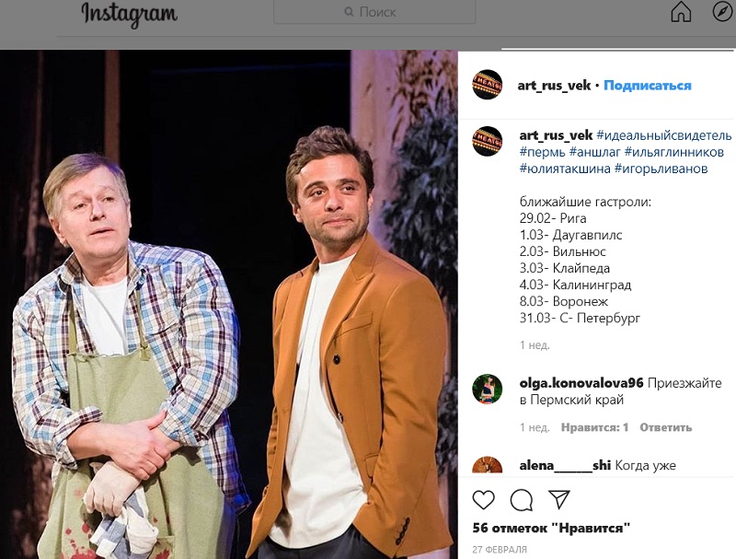Open the #идеальныйсвидетель hashtag

click(x=663, y=135)
